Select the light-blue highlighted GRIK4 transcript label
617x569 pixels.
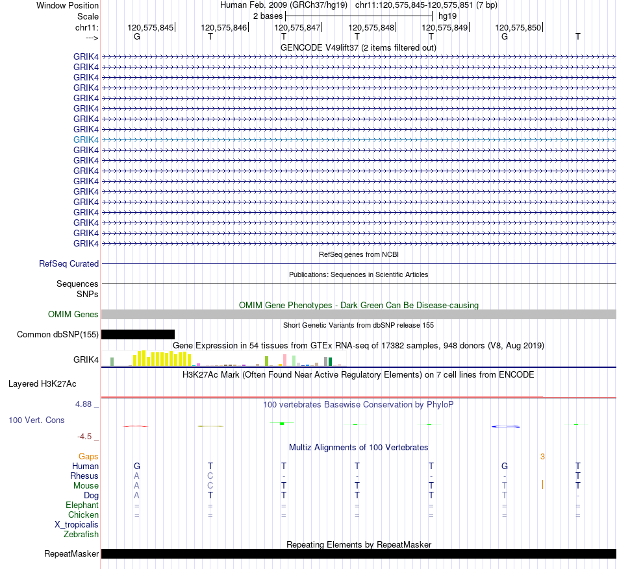(x=86, y=139)
